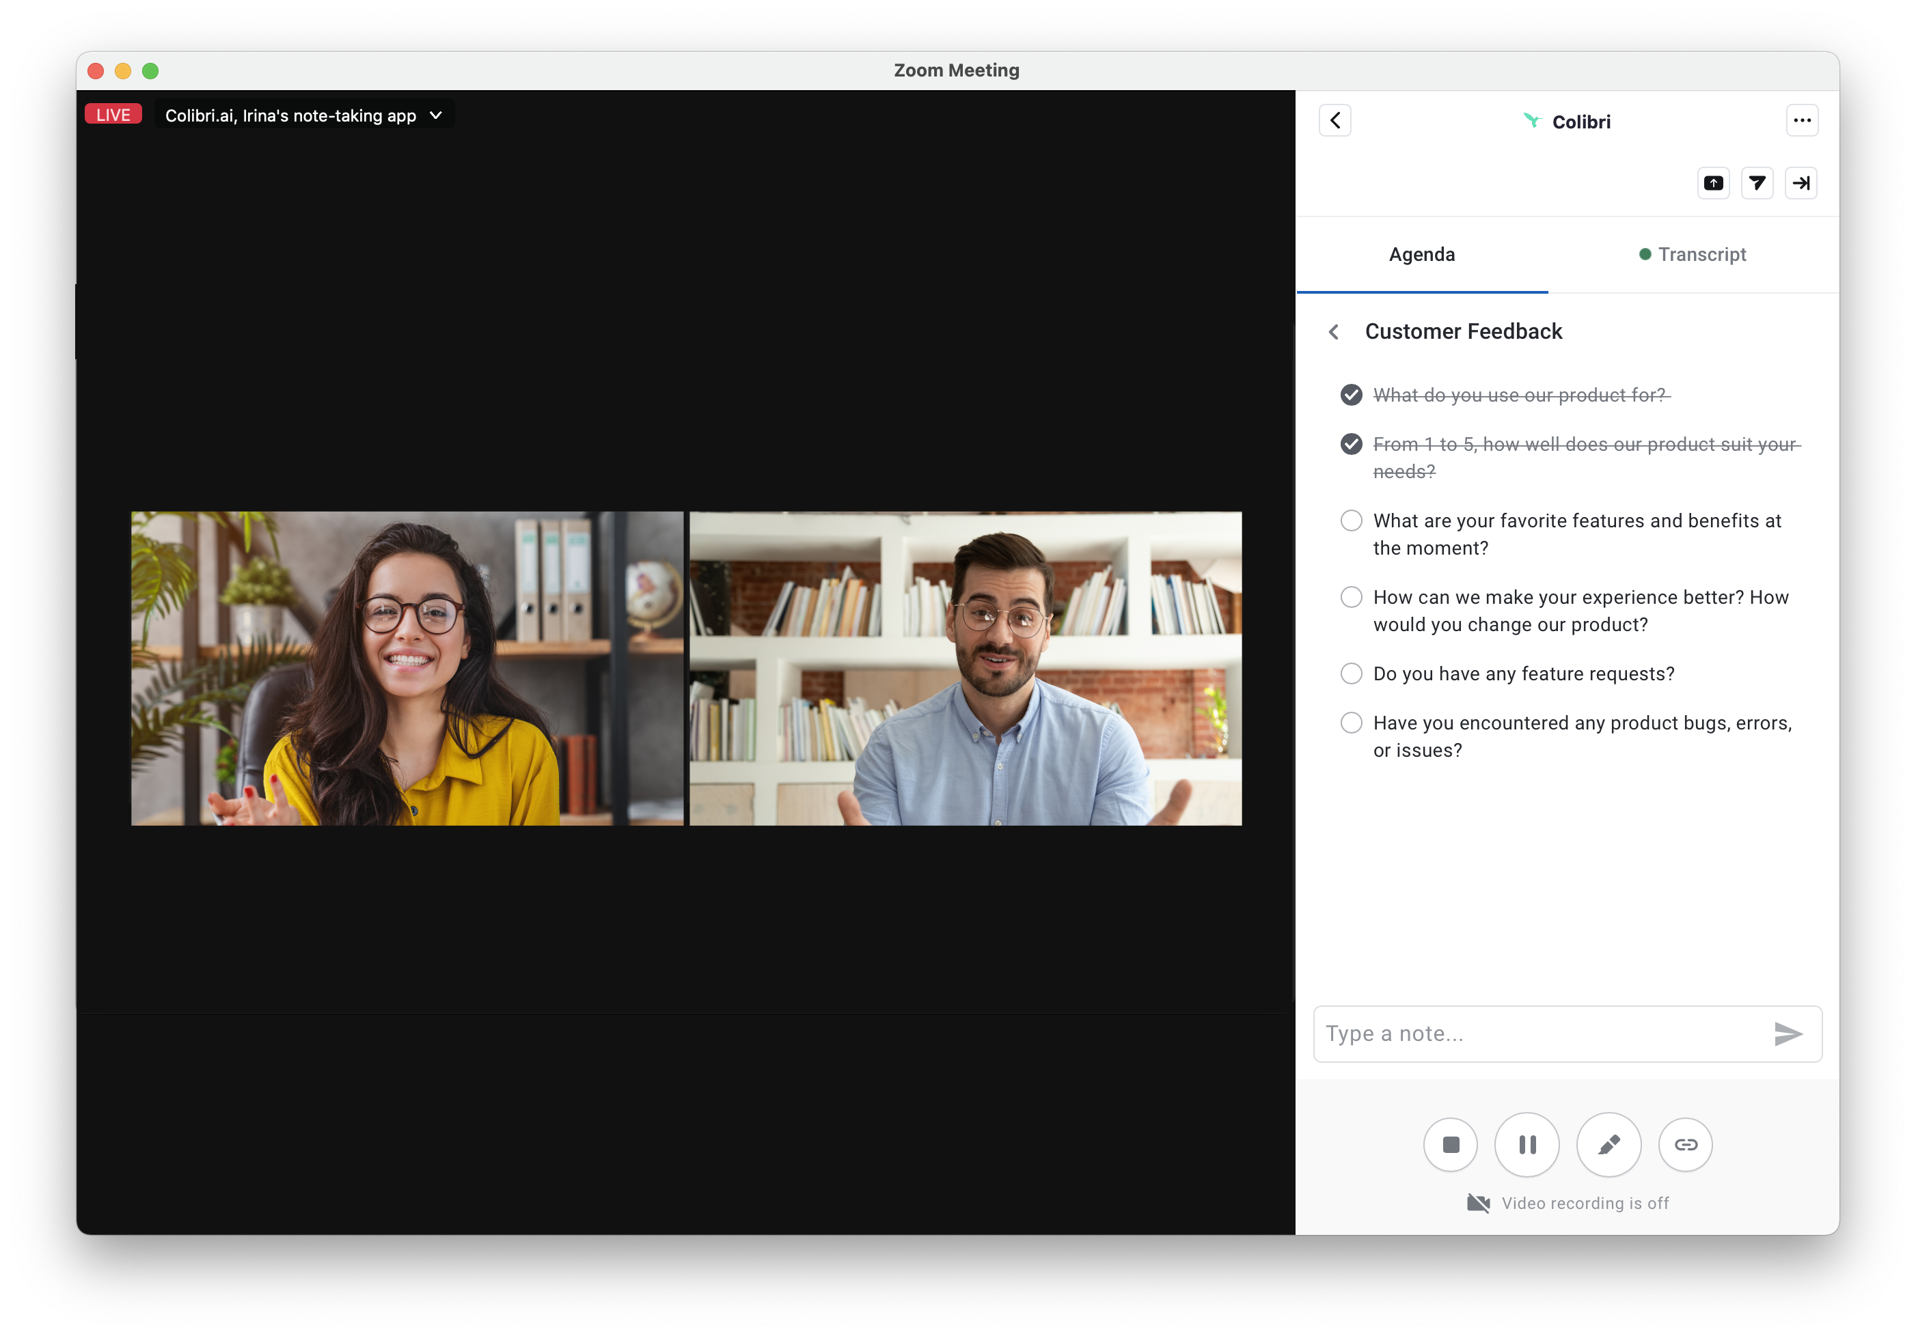Click the 'Customer Feedback' heading
This screenshot has width=1916, height=1336.
coord(1464,332)
